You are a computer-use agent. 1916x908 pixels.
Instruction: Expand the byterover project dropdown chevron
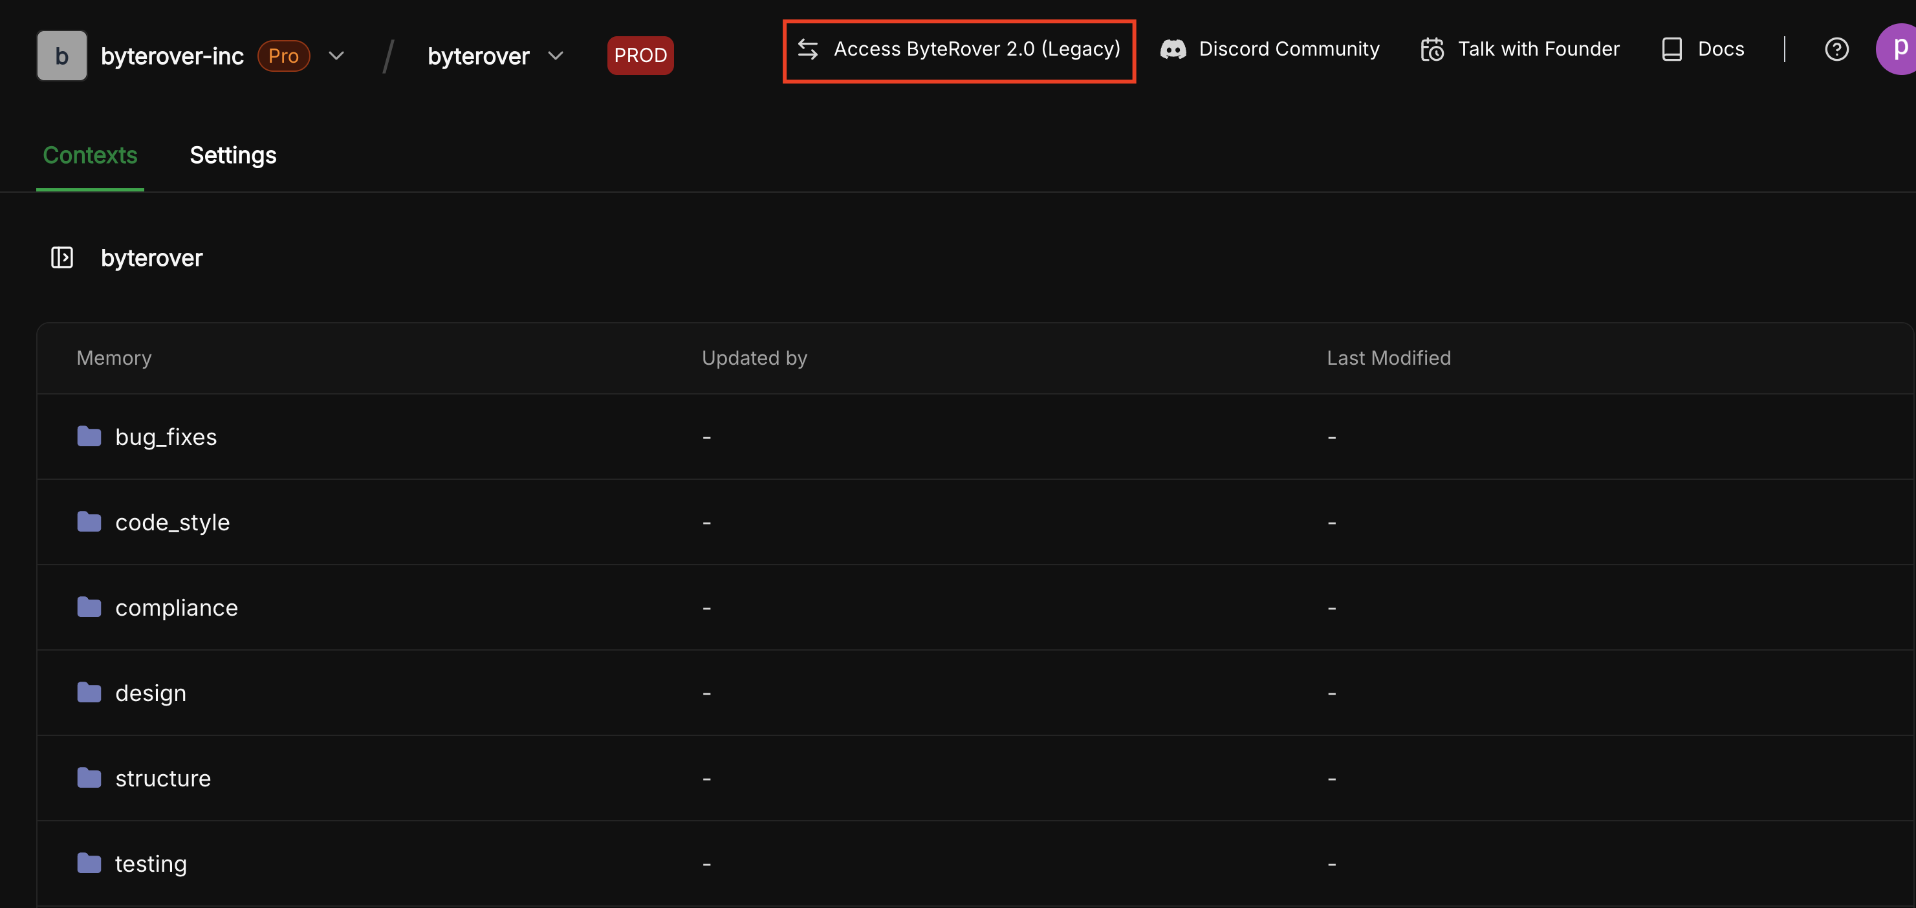pyautogui.click(x=555, y=56)
